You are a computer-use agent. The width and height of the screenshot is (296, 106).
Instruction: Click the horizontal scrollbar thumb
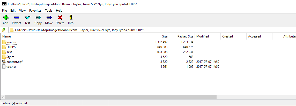[x=110, y=97]
